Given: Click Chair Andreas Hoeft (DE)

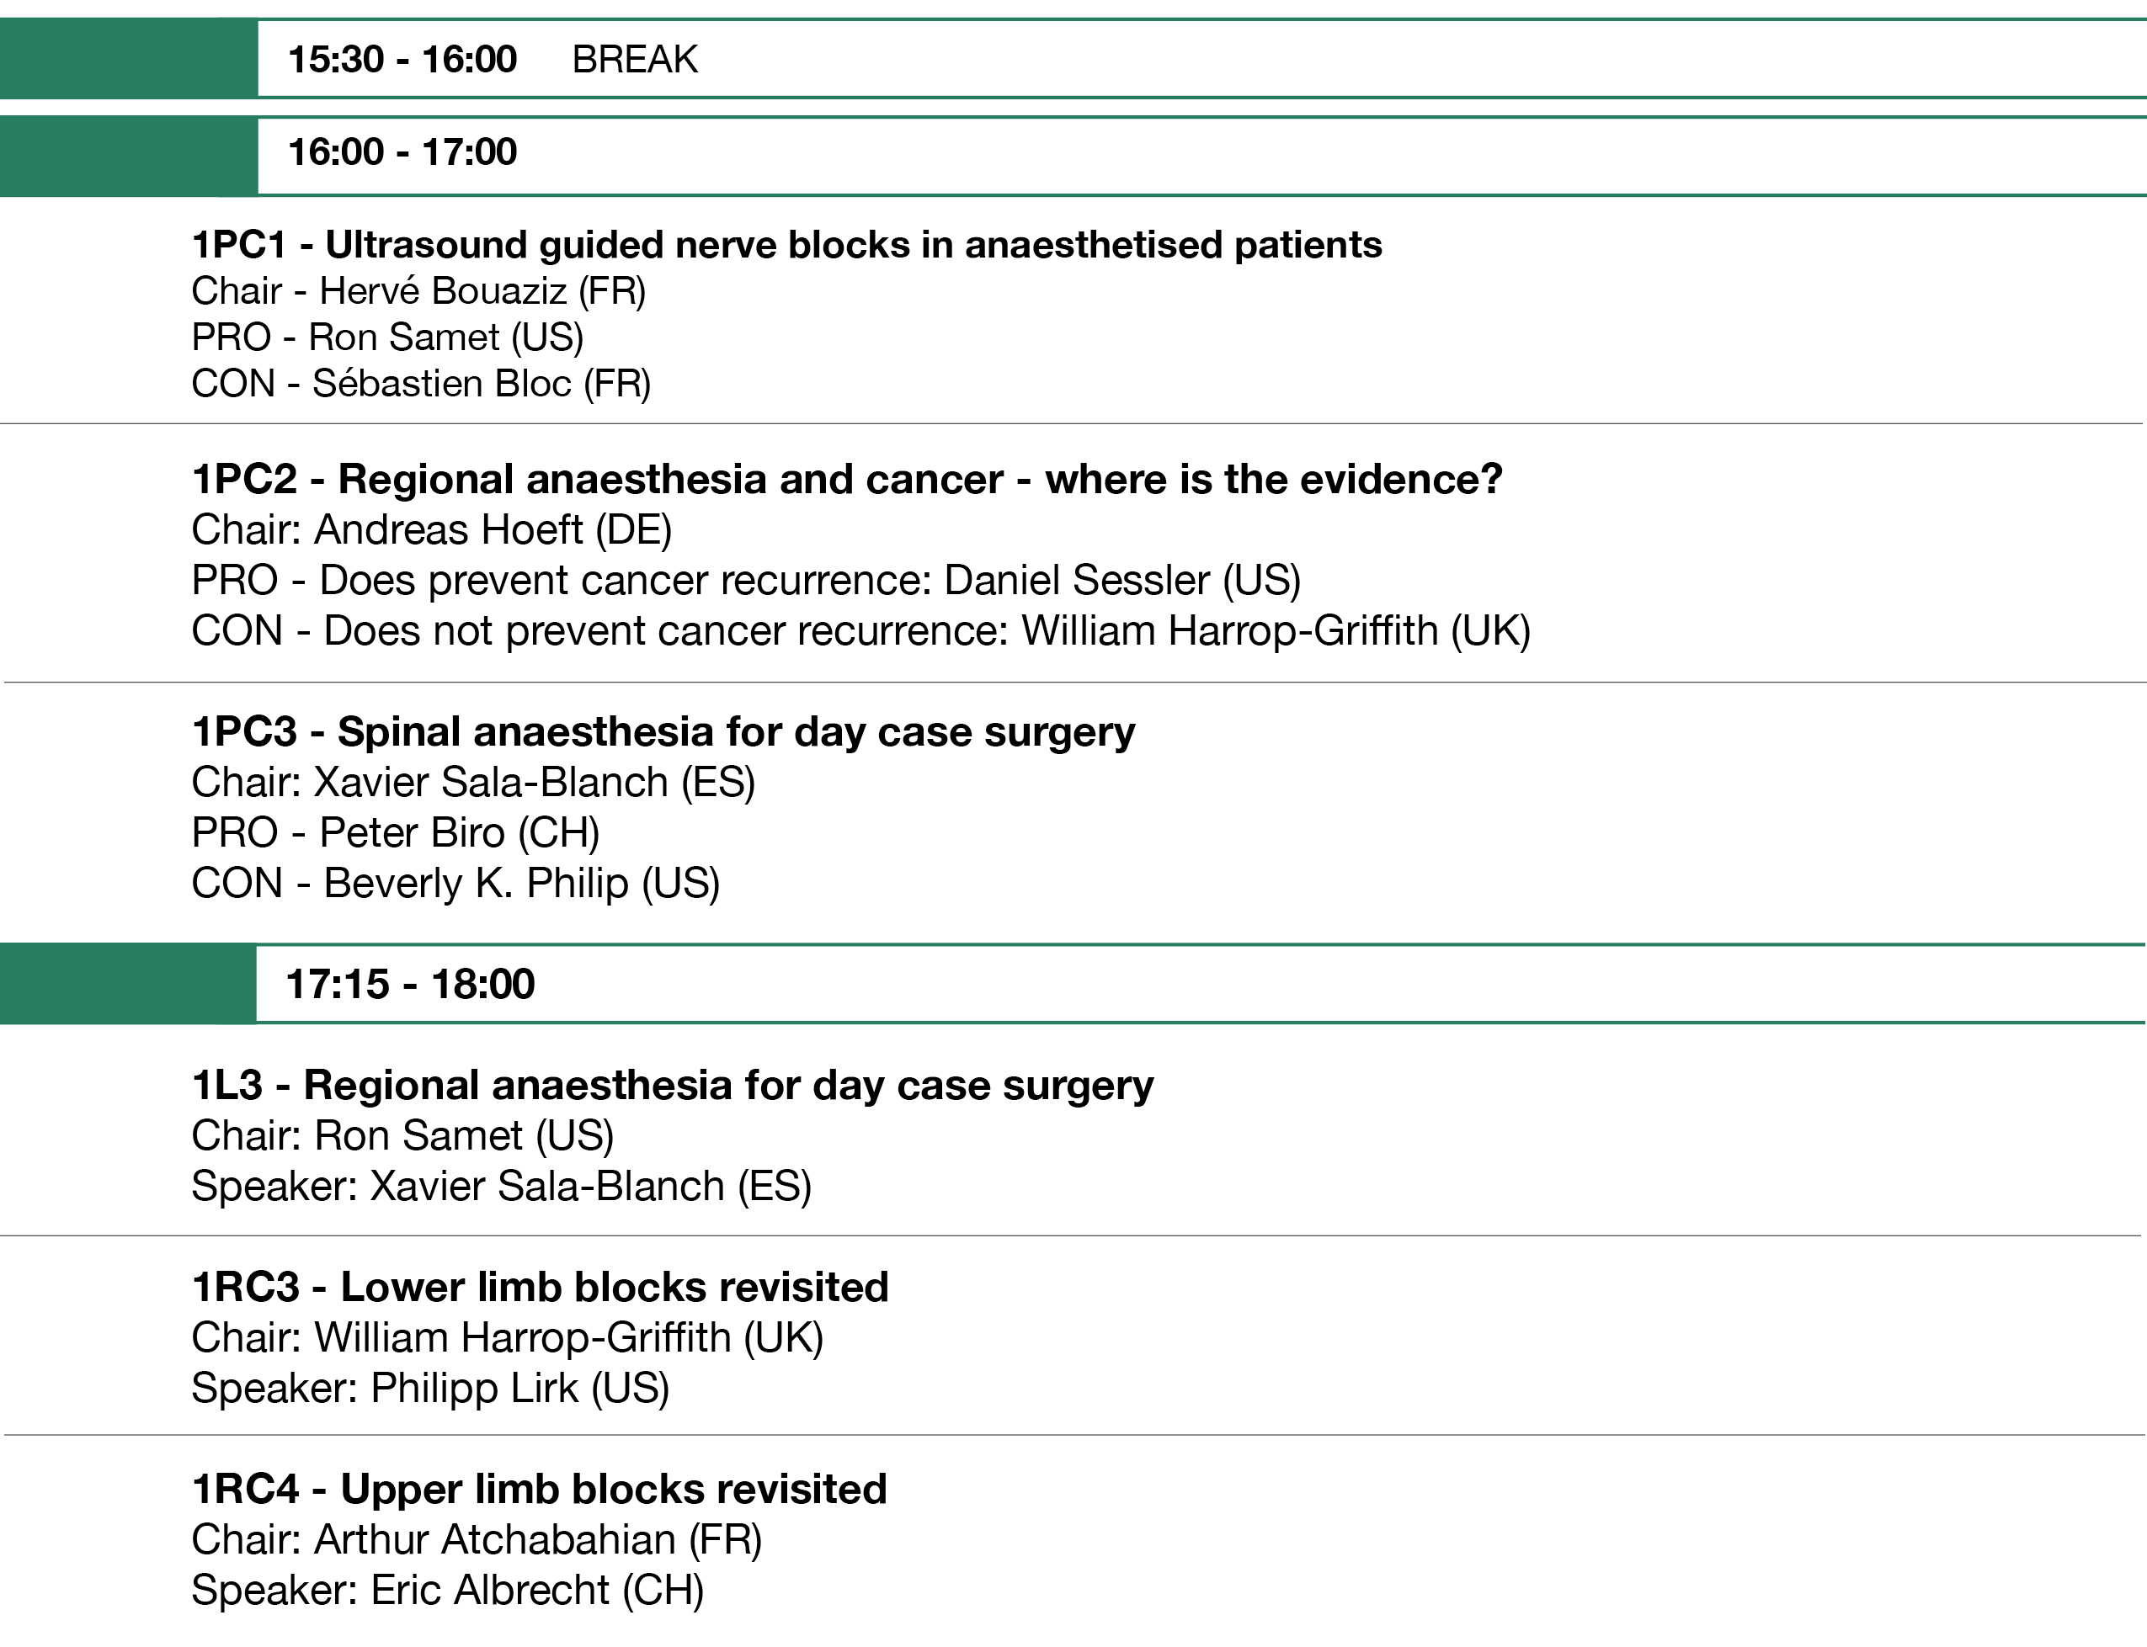Looking at the screenshot, I should [432, 530].
